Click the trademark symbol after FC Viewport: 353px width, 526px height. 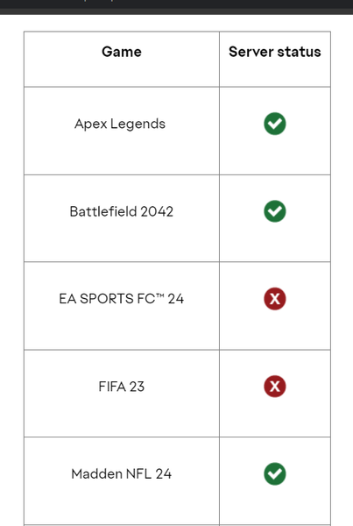160,295
